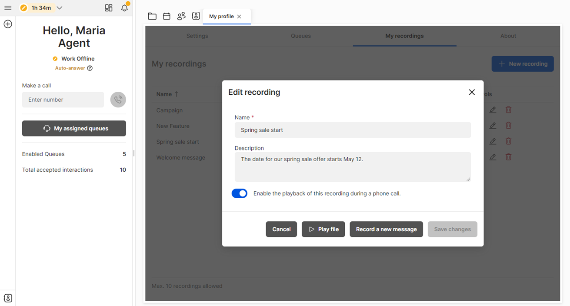The width and height of the screenshot is (570, 306).
Task: Open the profile badge icon in toolbar
Action: tap(196, 16)
